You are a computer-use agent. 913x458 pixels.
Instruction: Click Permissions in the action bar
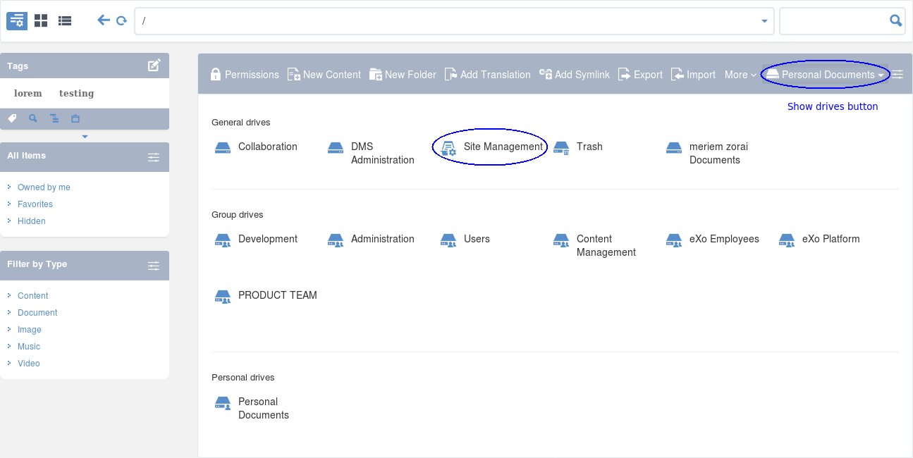click(245, 75)
